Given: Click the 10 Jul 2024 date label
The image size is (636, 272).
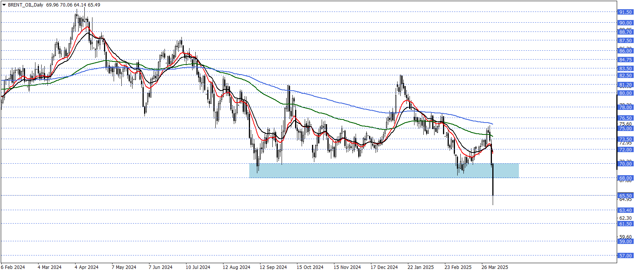Looking at the screenshot, I should point(198,267).
